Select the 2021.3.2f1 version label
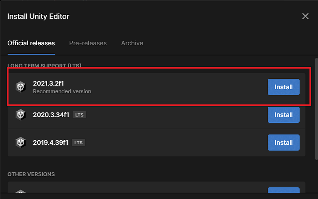Screen dimensions: 318x199 tap(48, 83)
